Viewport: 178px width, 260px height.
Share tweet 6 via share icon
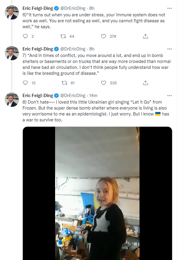[145, 37]
